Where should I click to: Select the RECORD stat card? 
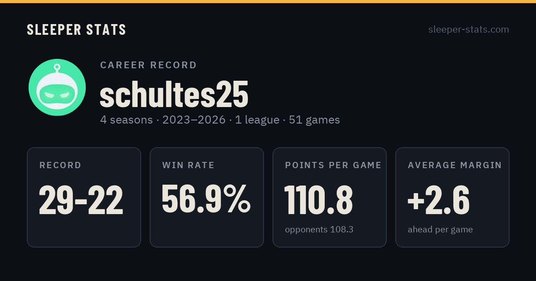[84, 197]
